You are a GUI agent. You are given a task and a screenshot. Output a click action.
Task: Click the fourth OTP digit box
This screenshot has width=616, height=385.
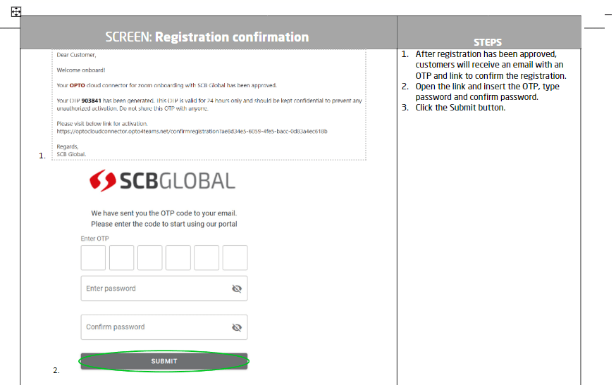pyautogui.click(x=178, y=258)
